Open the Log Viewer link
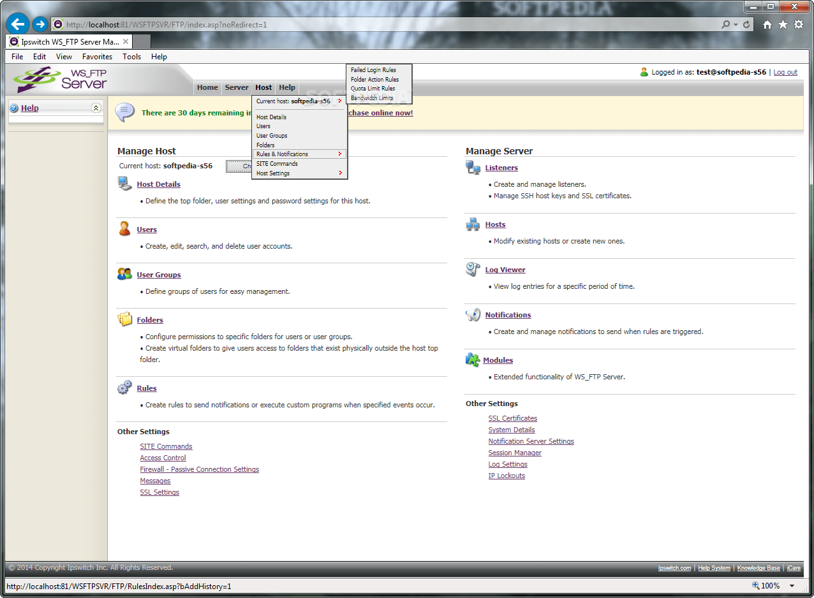This screenshot has height=598, width=814. [505, 270]
